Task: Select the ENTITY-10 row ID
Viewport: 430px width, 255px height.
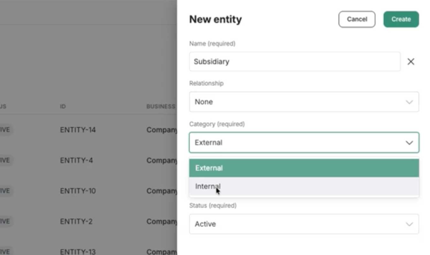Action: (x=78, y=191)
